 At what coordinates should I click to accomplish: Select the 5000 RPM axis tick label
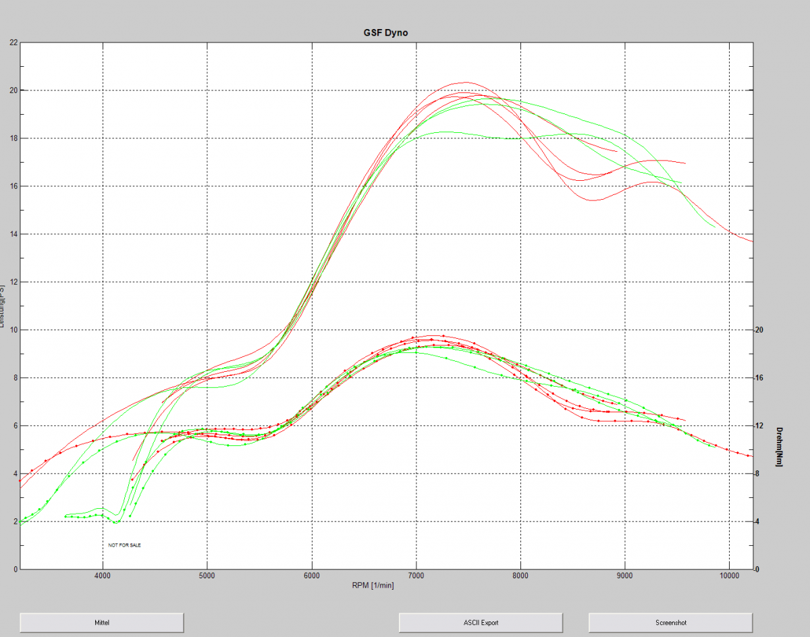tap(207, 576)
